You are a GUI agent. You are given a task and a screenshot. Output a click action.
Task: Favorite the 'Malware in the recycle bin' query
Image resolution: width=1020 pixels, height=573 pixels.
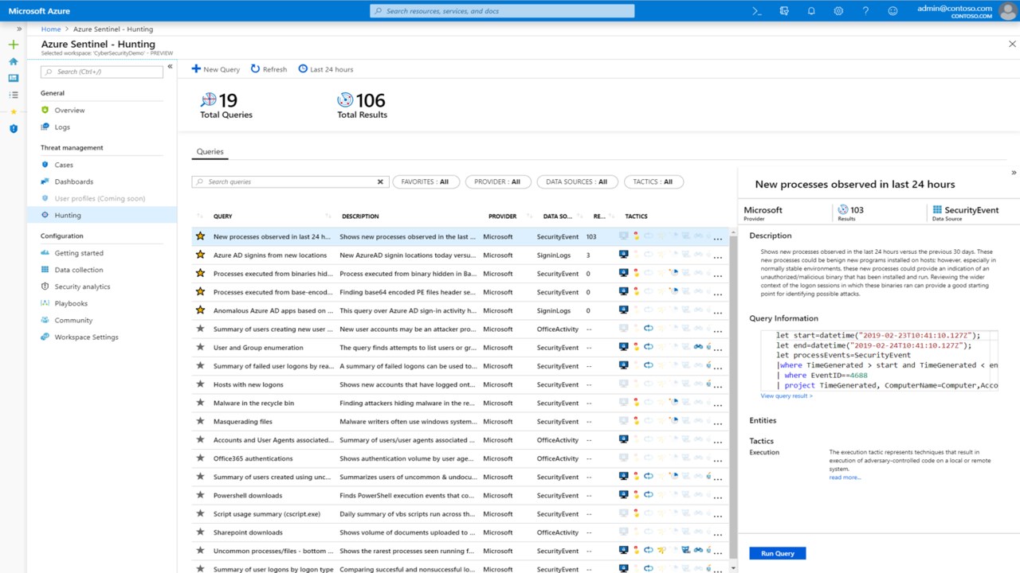point(201,403)
